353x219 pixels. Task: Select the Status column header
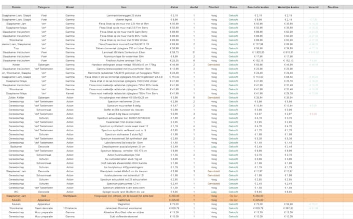click(x=234, y=7)
